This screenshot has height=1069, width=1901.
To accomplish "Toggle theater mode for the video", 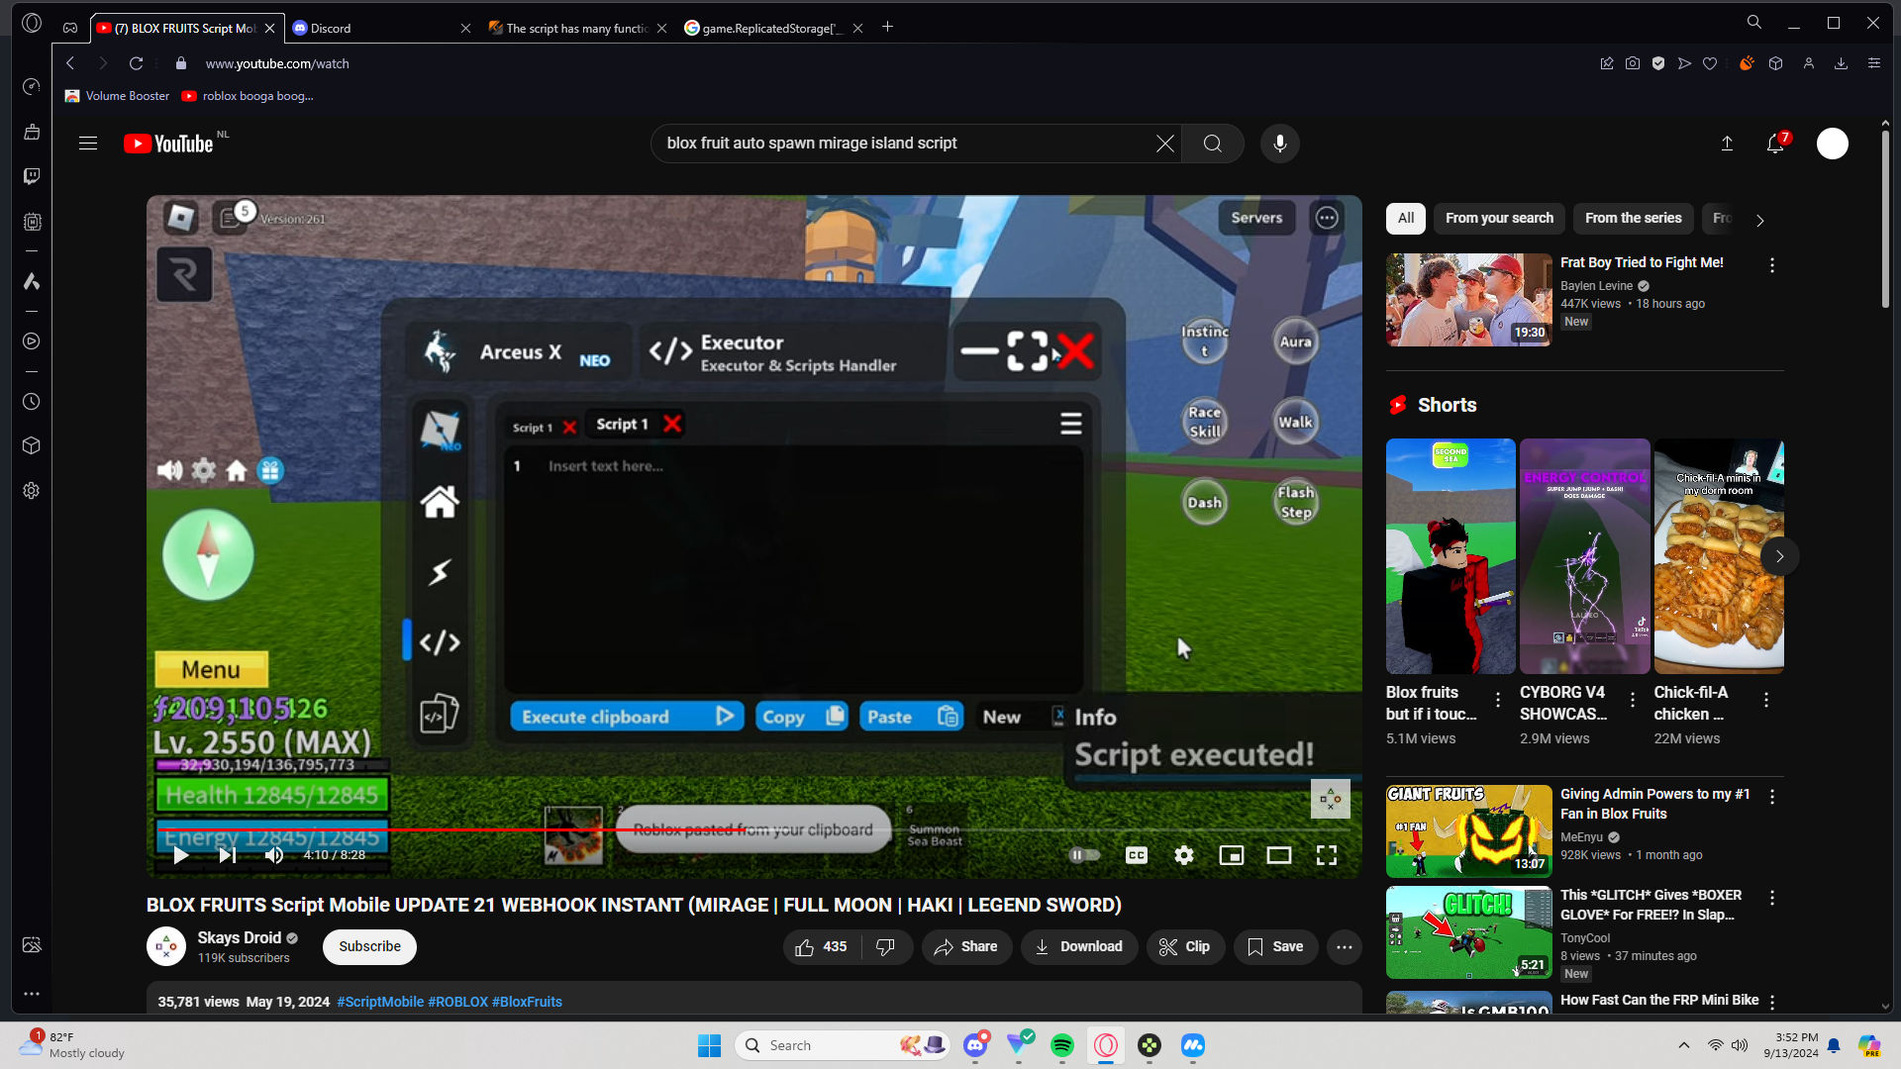I will 1279,855.
